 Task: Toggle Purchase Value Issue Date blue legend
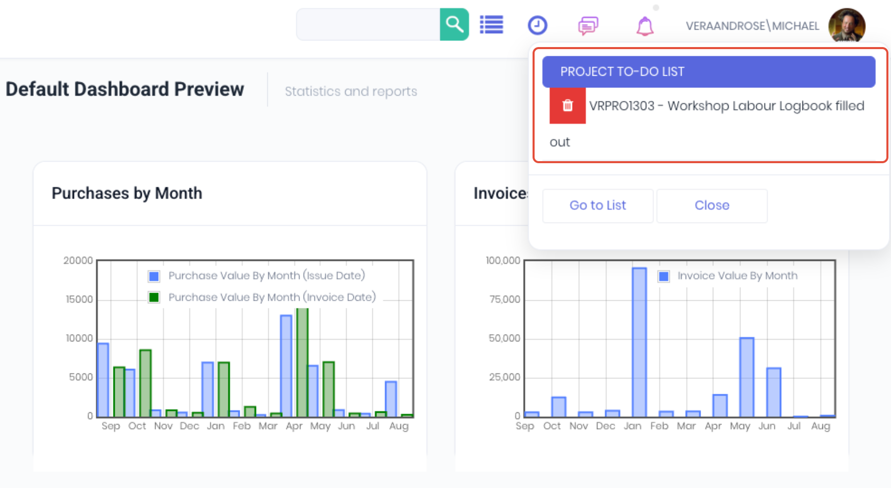pyautogui.click(x=154, y=276)
